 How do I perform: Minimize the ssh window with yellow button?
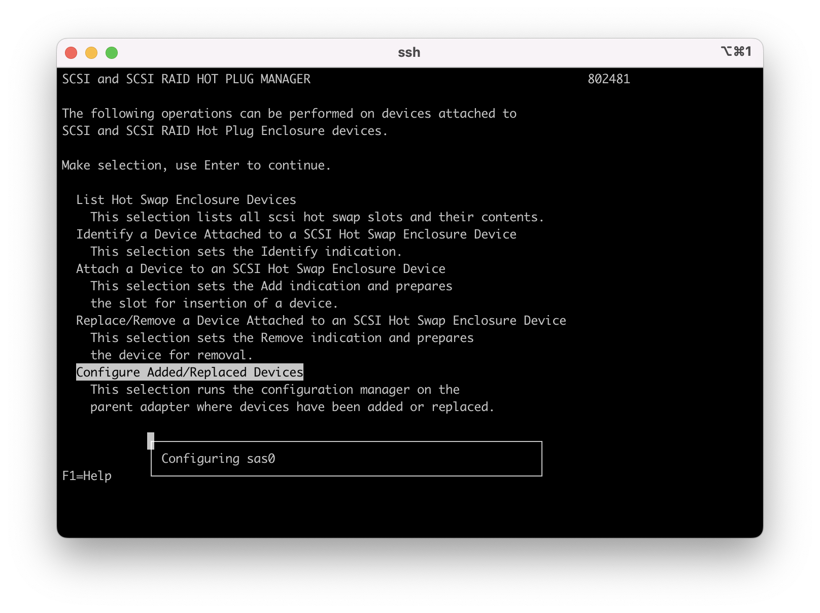[x=91, y=53]
